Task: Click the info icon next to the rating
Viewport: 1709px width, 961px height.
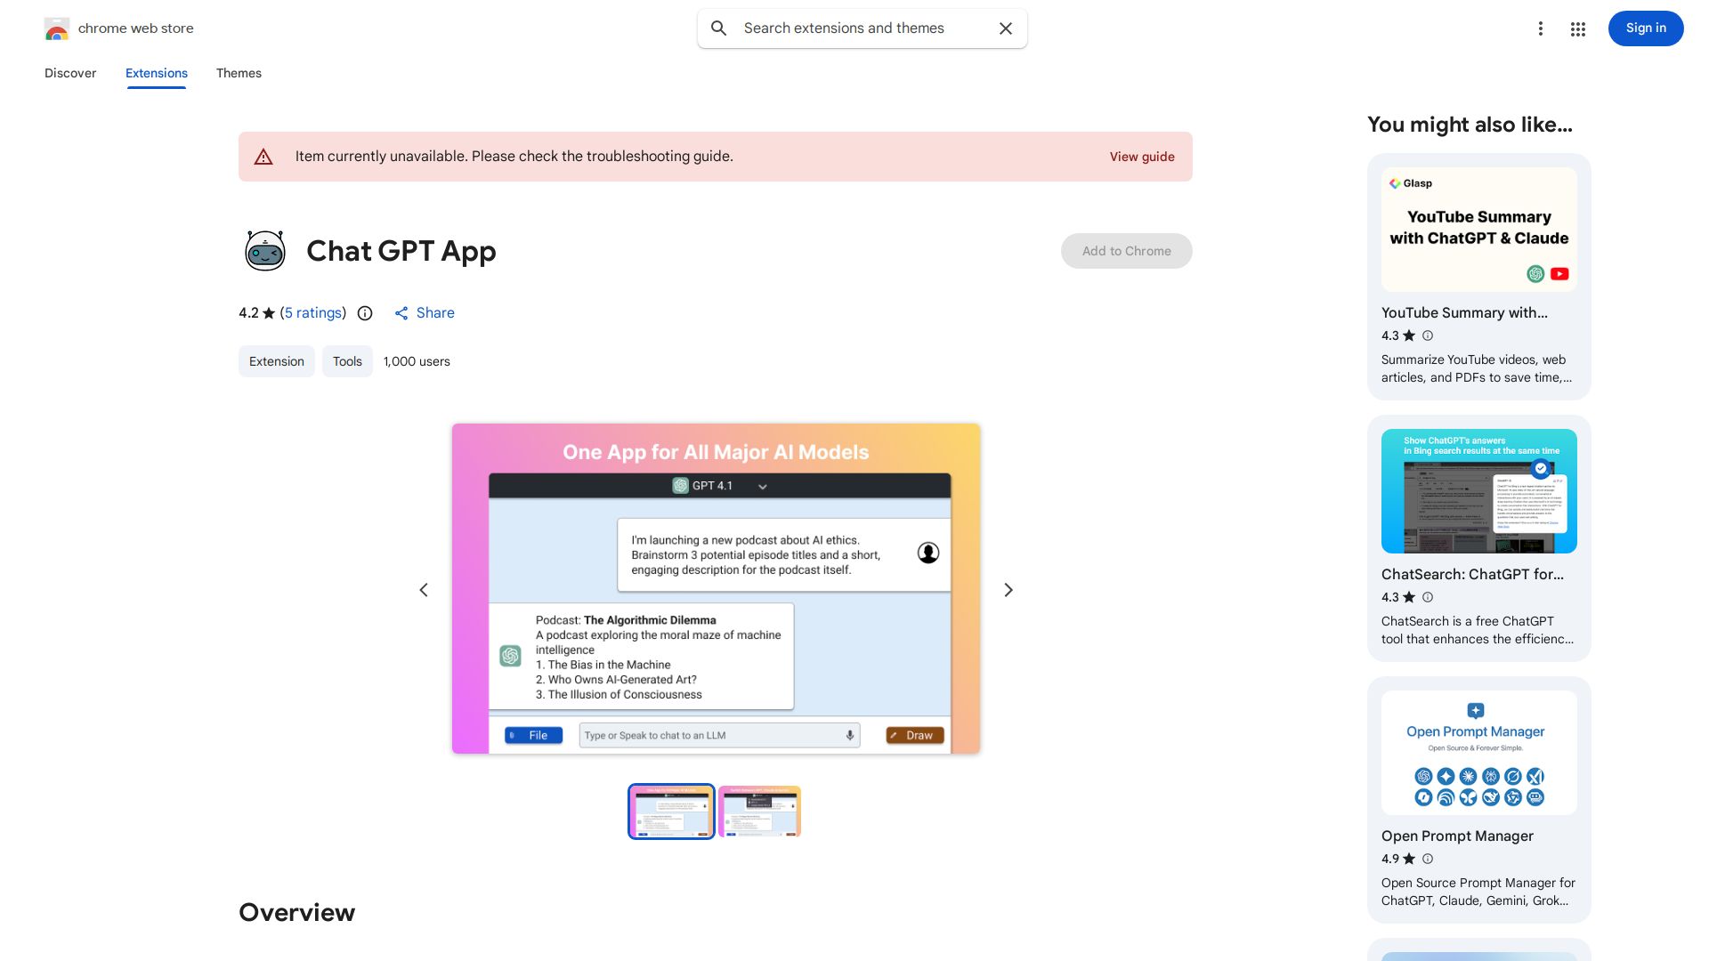Action: (x=364, y=313)
